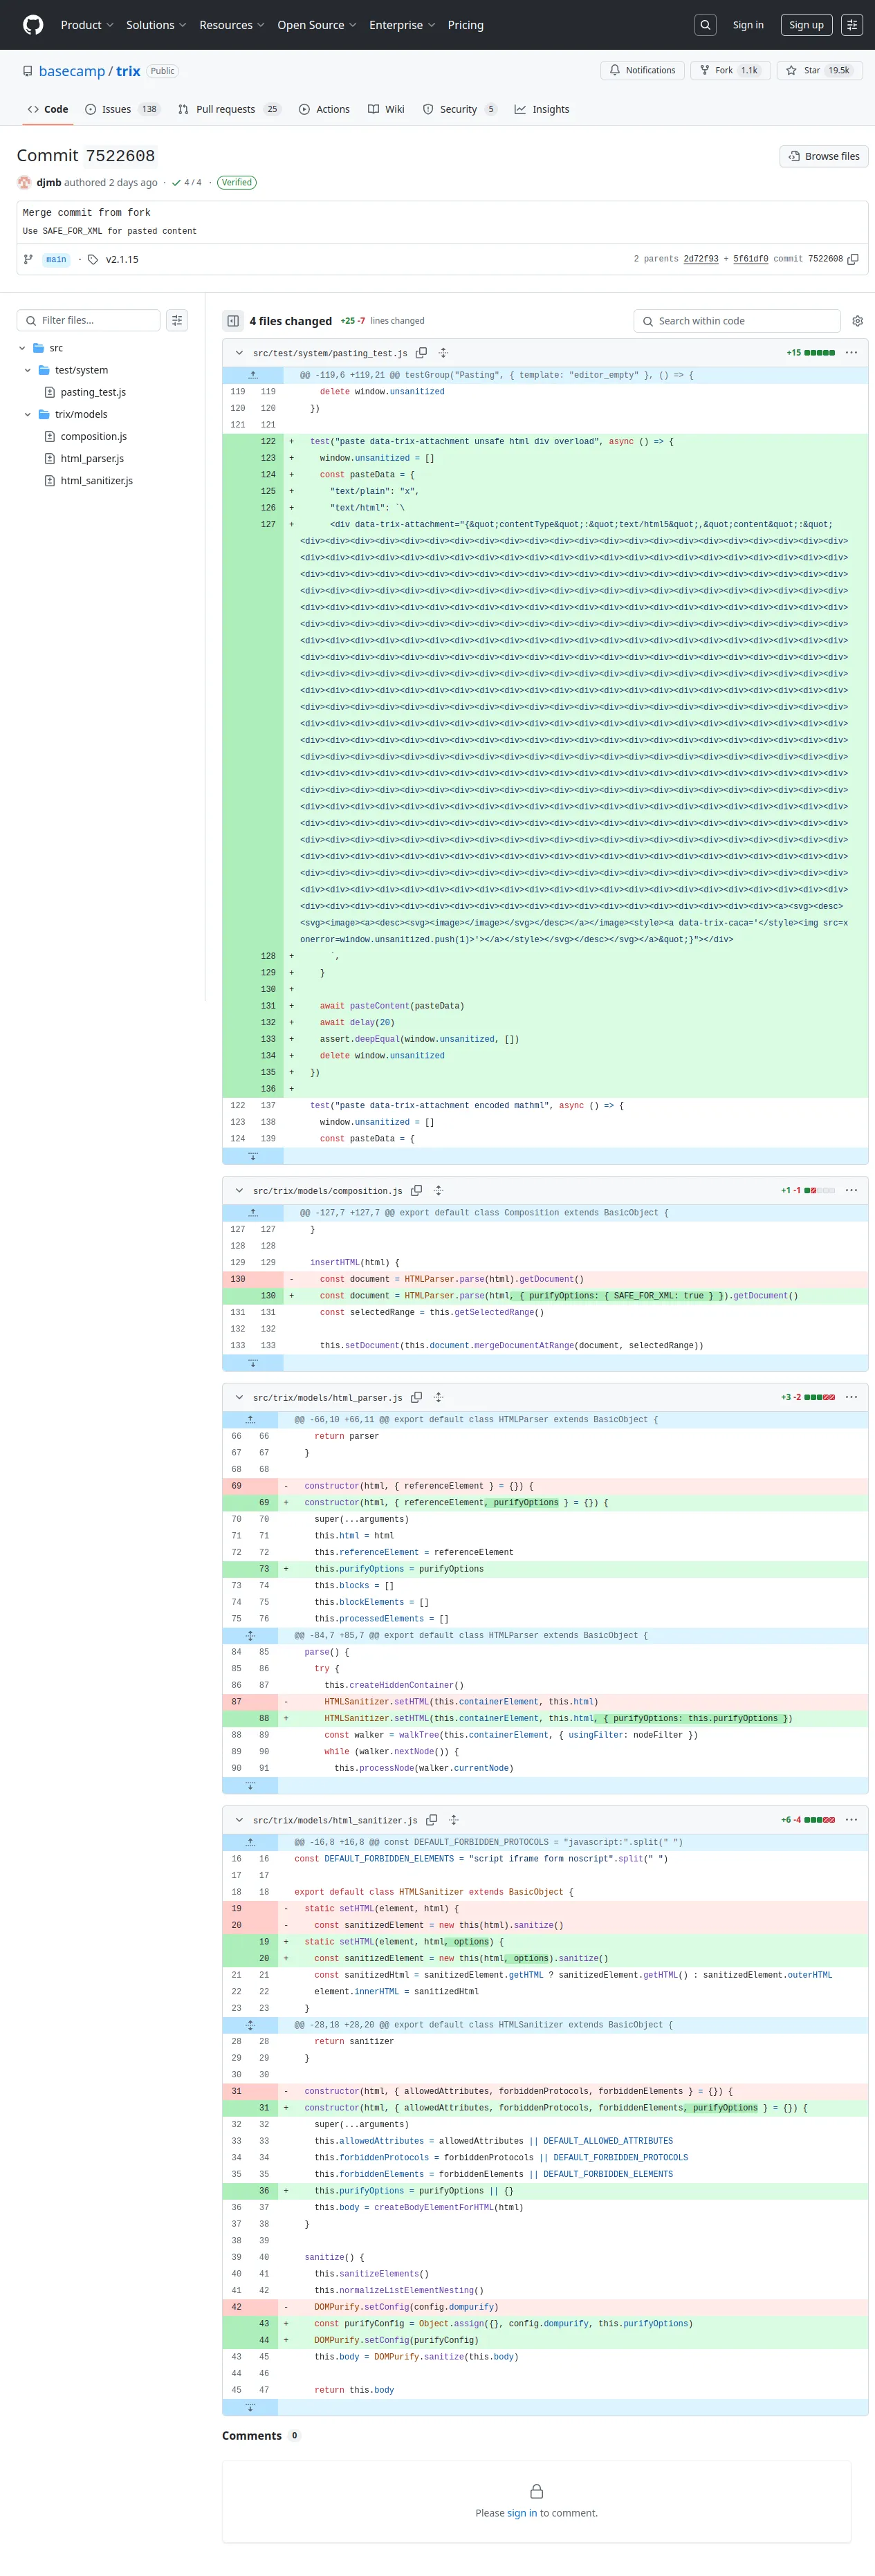875x2576 pixels.
Task: Open the command palette icon beside Sign up
Action: [851, 25]
